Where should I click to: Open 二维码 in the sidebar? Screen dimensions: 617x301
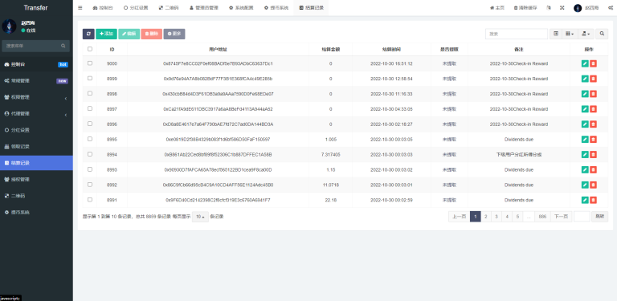tap(36, 196)
